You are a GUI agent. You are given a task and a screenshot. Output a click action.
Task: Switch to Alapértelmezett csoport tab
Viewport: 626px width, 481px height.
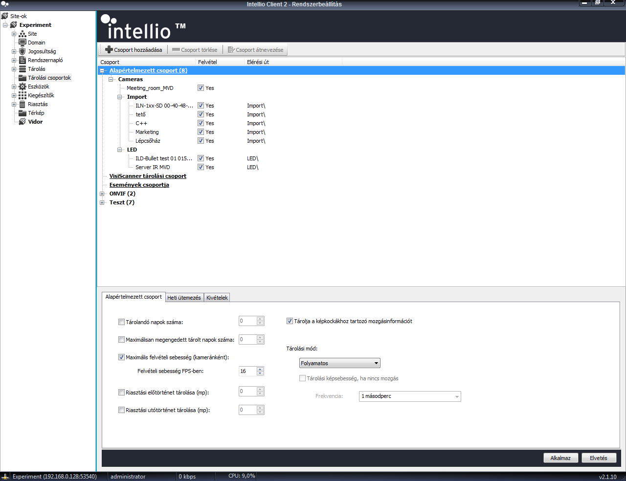point(134,297)
